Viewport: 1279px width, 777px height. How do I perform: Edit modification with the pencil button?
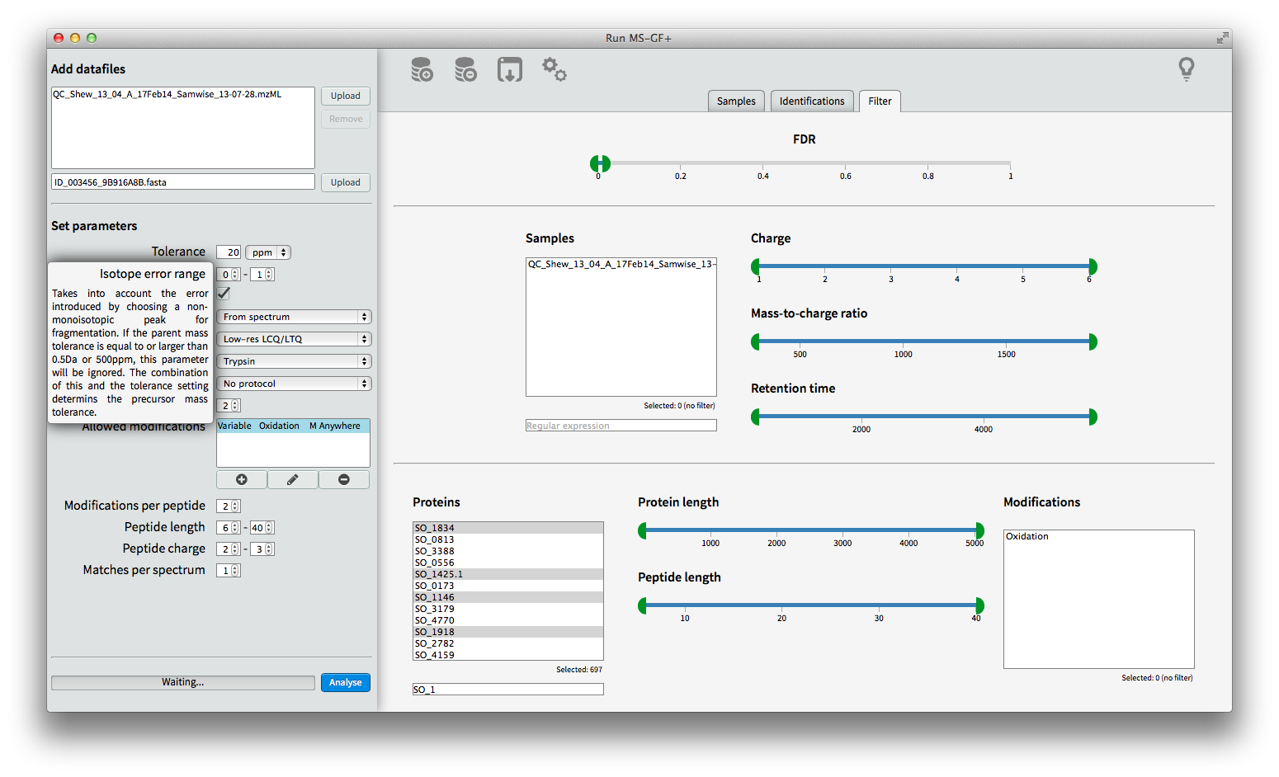tap(293, 479)
